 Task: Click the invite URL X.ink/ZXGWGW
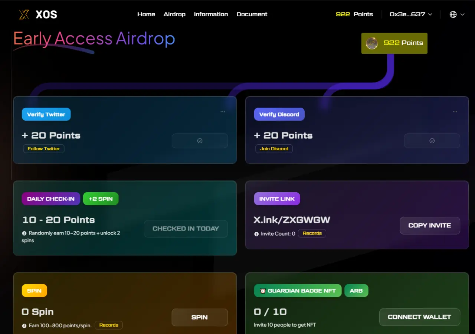pos(292,220)
